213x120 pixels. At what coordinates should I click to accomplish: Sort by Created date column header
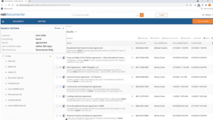pyautogui.click(x=196, y=43)
